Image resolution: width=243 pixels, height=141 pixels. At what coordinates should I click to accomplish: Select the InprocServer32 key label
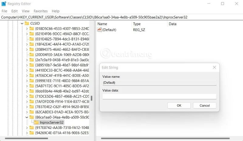(52, 123)
